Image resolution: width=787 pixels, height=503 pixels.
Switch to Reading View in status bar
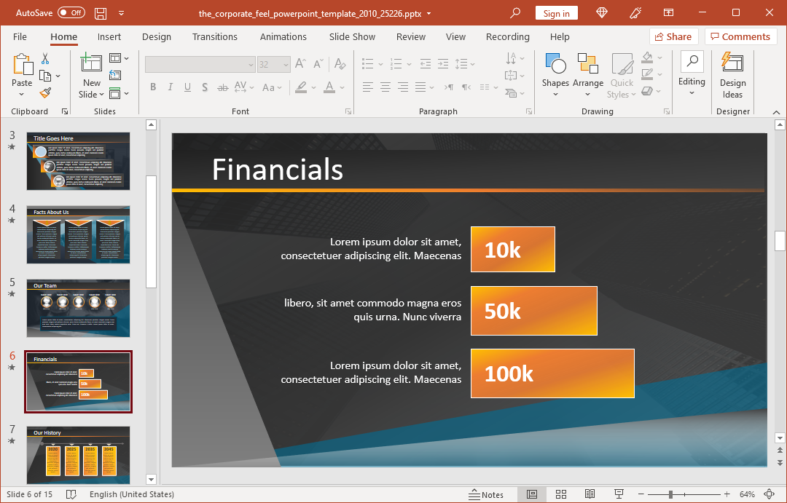coord(590,494)
